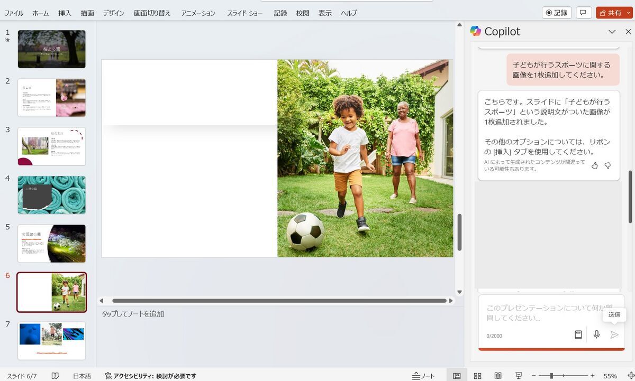Switch to Reading view icon
The width and height of the screenshot is (635, 381).
pos(498,376)
